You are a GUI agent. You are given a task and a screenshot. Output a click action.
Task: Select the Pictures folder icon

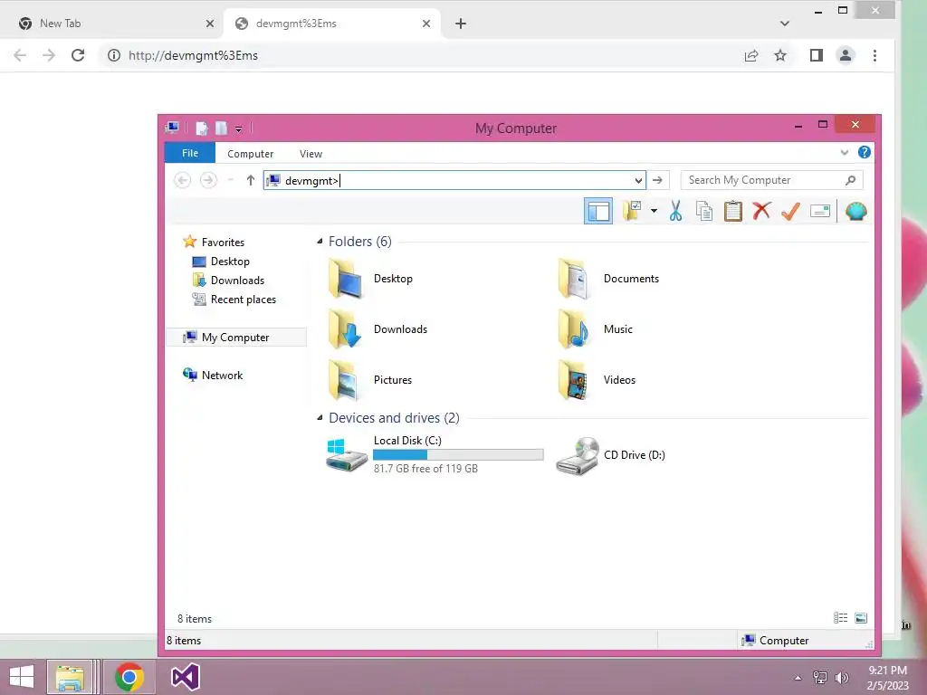coord(346,380)
